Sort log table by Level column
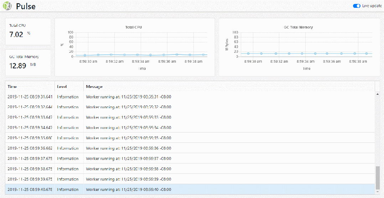The height and width of the screenshot is (198, 384). click(62, 87)
